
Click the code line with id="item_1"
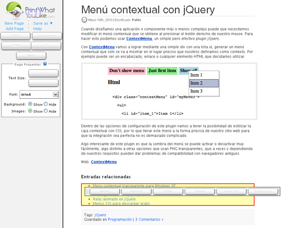[153, 113]
